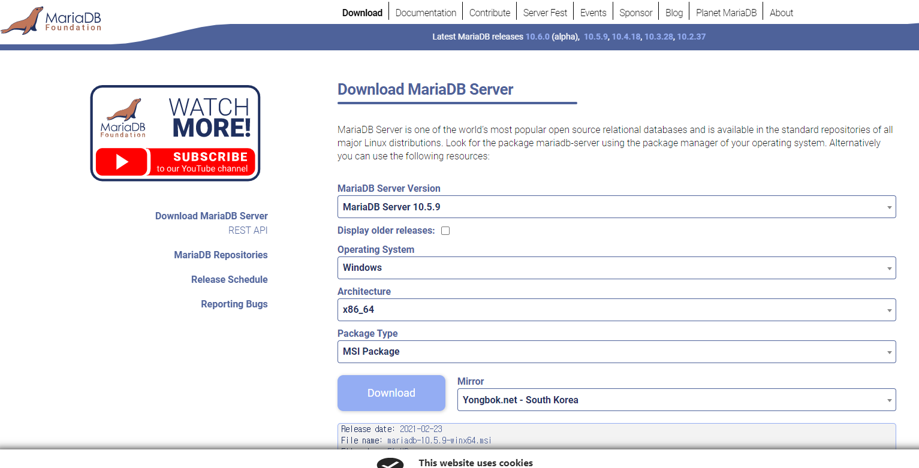Viewport: 919px width, 468px height.
Task: Click the 10.6.0 alpha release link
Action: pyautogui.click(x=537, y=37)
